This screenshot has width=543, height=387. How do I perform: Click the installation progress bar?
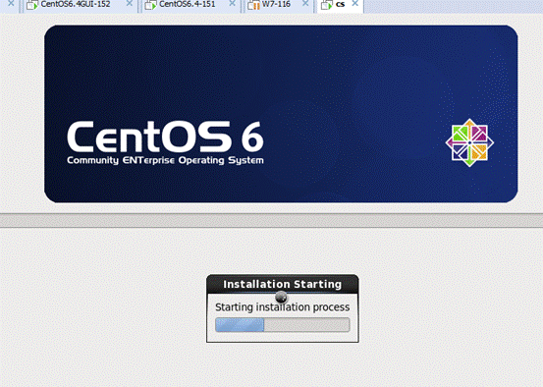coord(283,325)
